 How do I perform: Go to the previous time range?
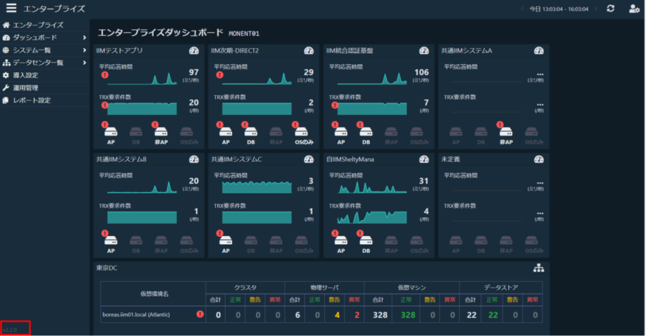point(522,9)
